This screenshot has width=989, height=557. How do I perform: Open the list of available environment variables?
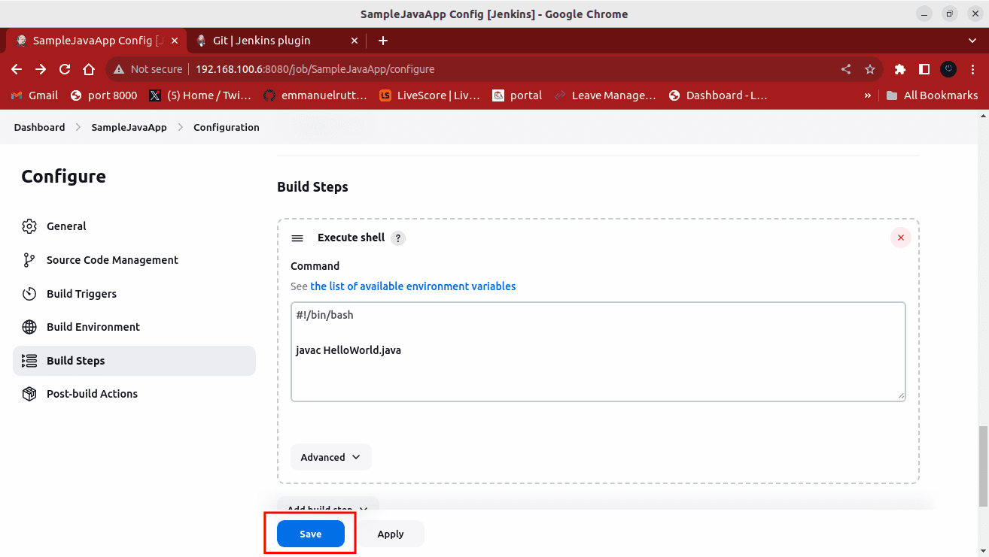pos(412,286)
